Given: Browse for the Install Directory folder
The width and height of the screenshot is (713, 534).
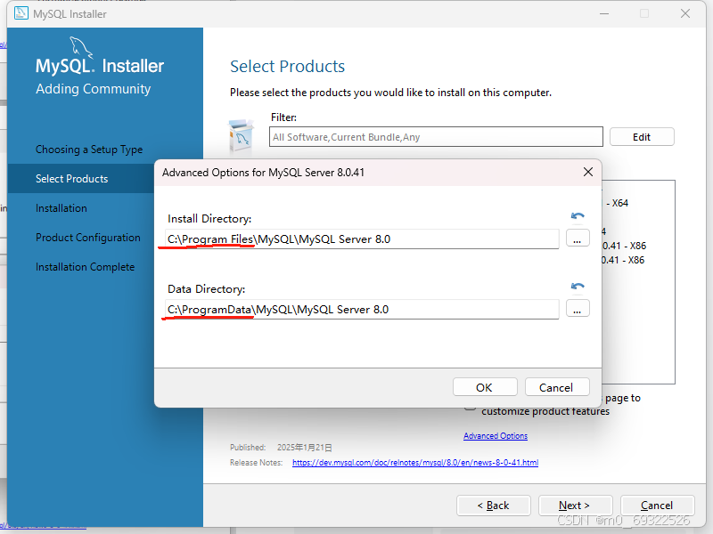Looking at the screenshot, I should (578, 239).
